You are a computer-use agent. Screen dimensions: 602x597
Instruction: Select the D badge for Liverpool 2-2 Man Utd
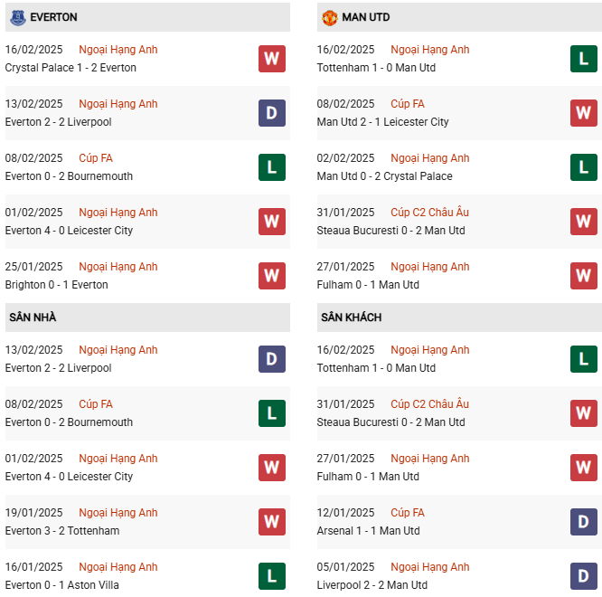(x=583, y=576)
